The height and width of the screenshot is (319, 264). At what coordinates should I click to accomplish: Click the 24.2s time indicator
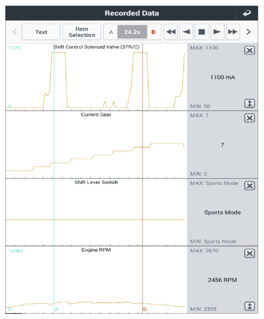[x=132, y=32]
